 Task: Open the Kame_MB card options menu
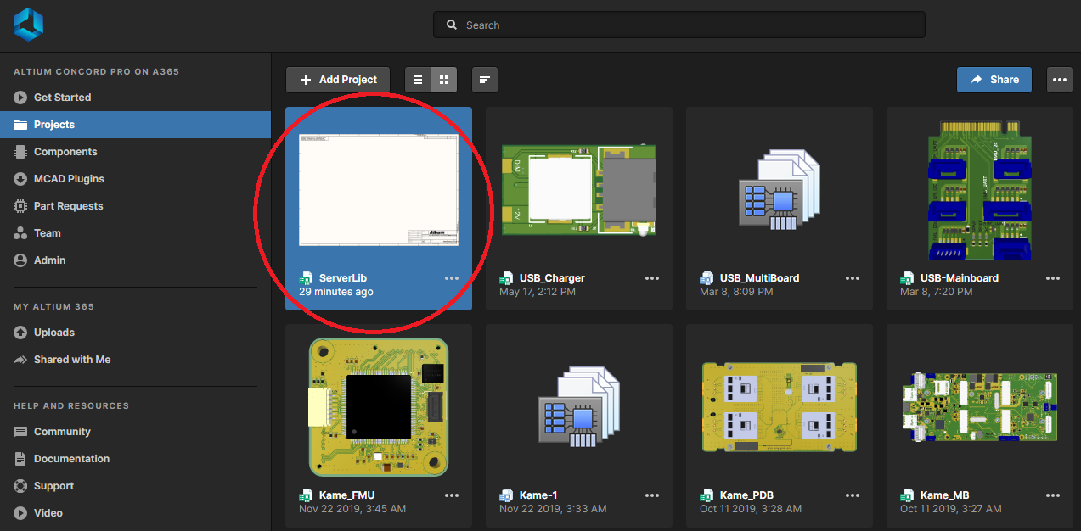pyautogui.click(x=1053, y=495)
